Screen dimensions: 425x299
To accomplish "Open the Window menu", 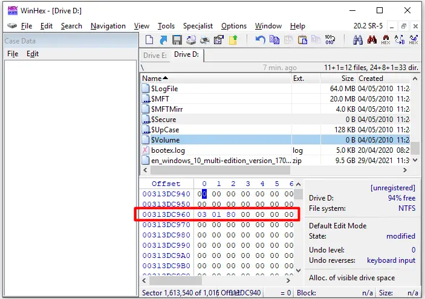I will click(268, 26).
